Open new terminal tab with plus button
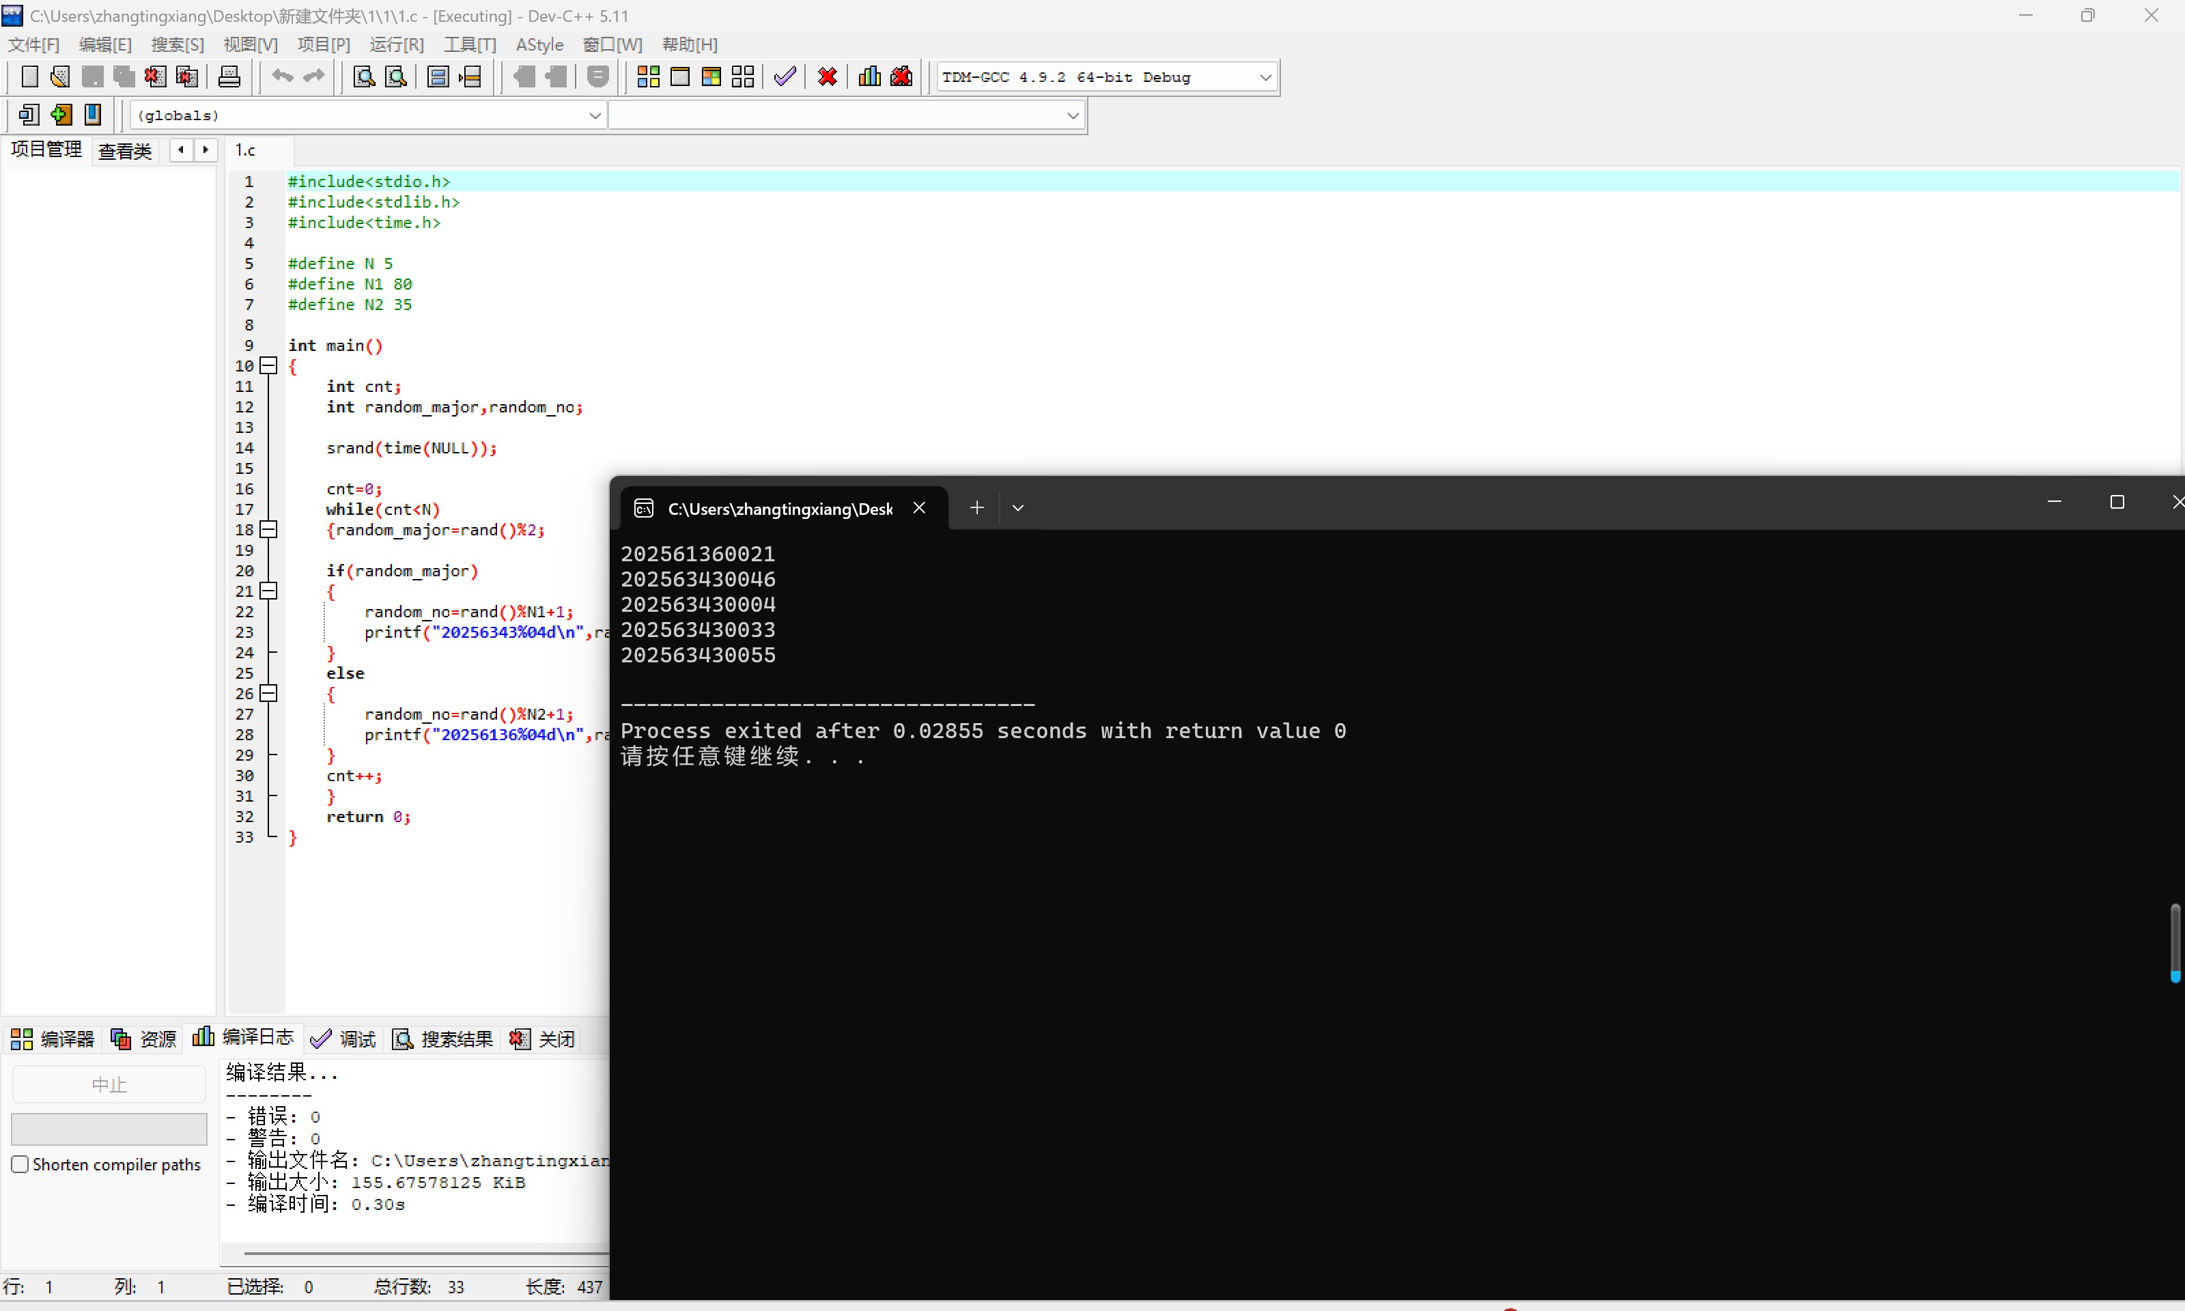The height and width of the screenshot is (1311, 2185). click(x=977, y=508)
